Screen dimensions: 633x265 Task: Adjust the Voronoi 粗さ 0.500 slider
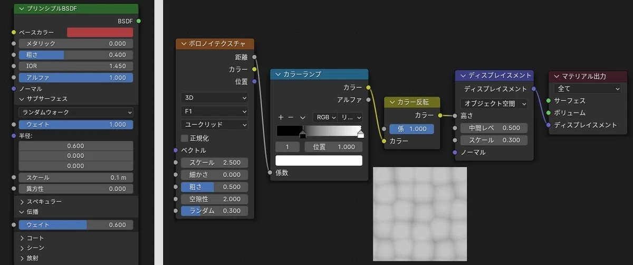pyautogui.click(x=214, y=187)
